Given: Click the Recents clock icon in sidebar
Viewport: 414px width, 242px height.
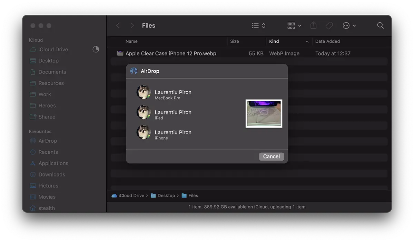Looking at the screenshot, I should click(x=33, y=152).
